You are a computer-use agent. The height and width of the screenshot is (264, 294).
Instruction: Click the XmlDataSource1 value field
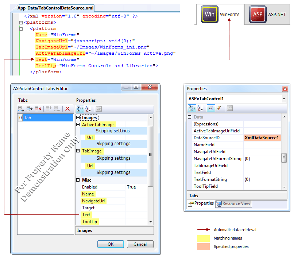pos(262,138)
